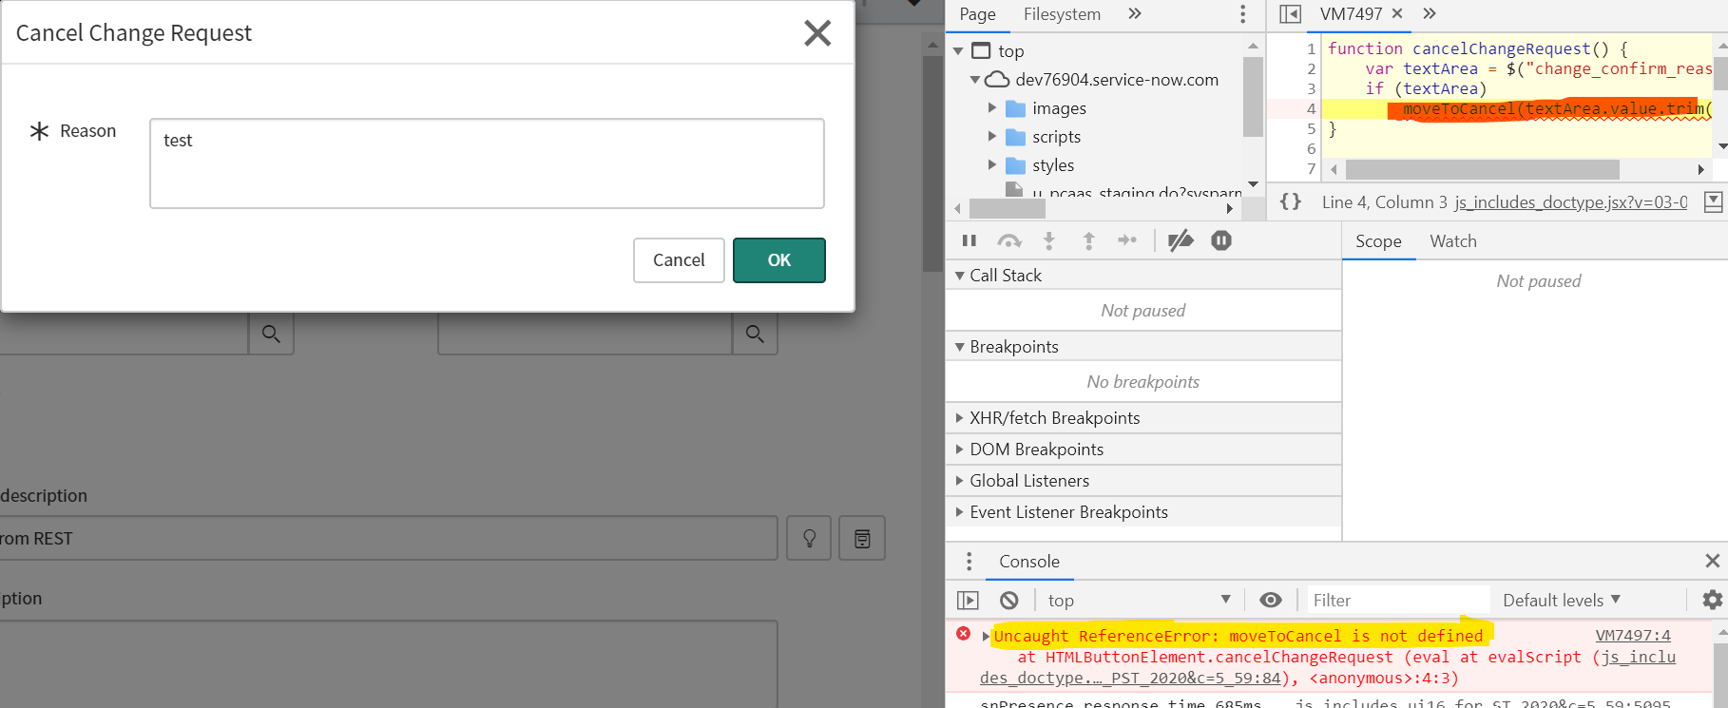
Task: Hide the navigator sidebar
Action: (x=1290, y=14)
